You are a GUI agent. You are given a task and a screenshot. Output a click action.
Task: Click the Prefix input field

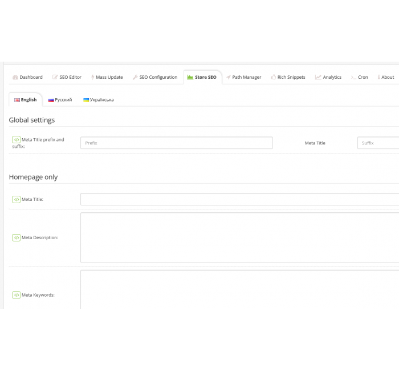point(177,143)
